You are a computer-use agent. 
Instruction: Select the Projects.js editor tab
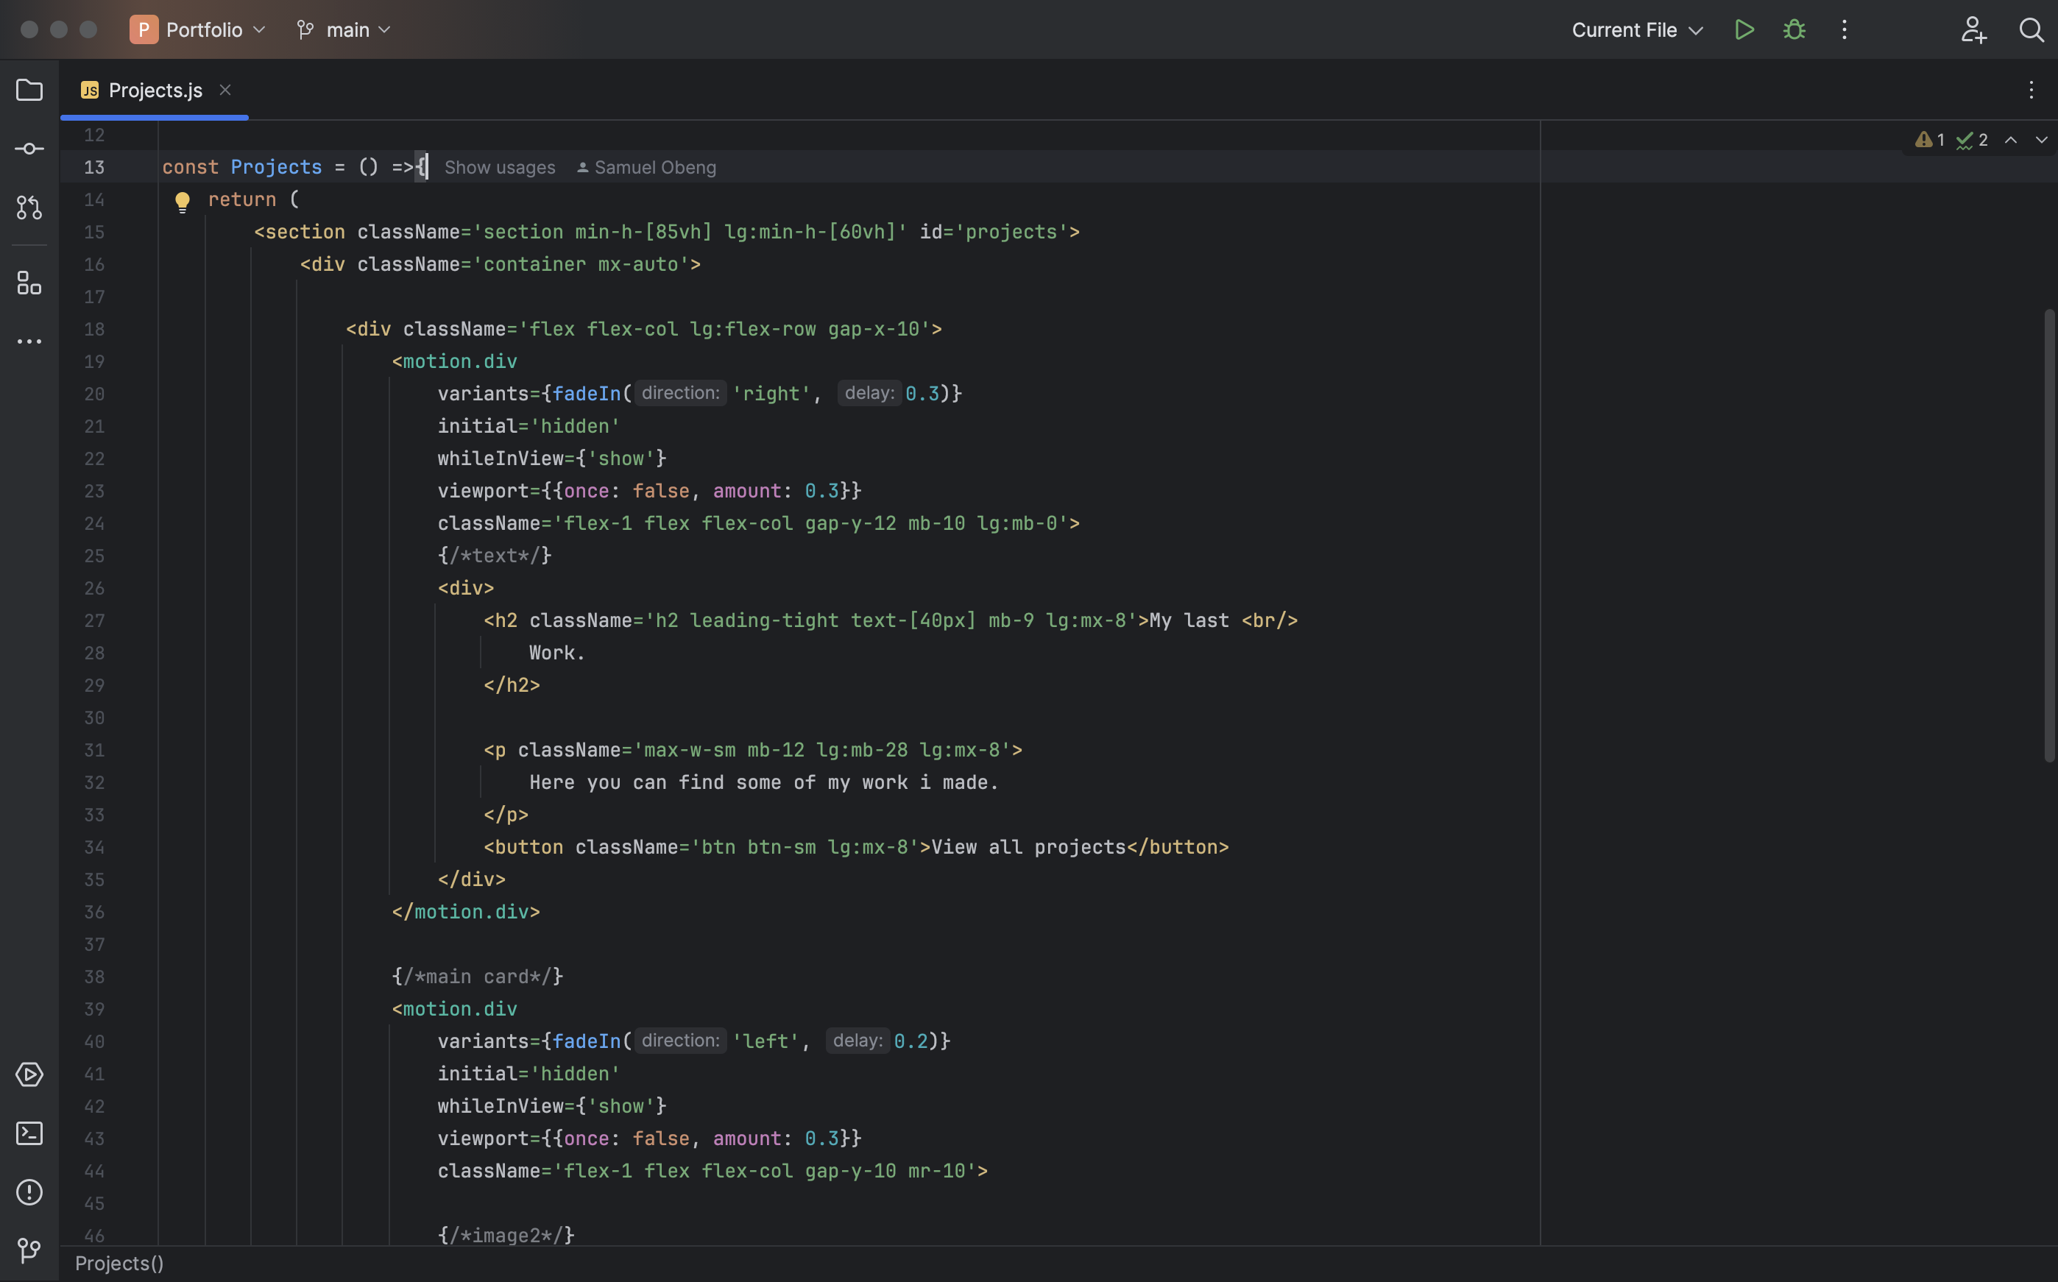click(155, 90)
